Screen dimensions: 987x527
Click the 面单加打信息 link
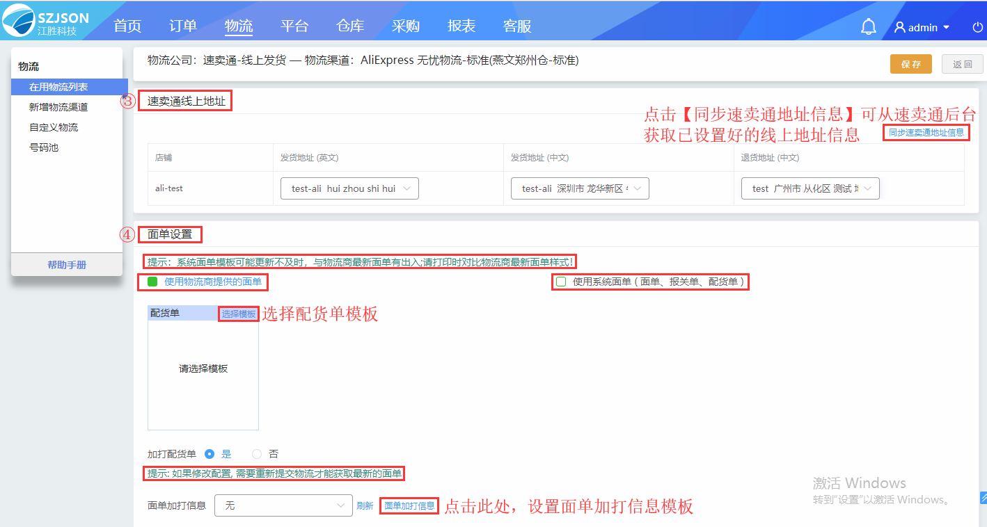point(409,506)
